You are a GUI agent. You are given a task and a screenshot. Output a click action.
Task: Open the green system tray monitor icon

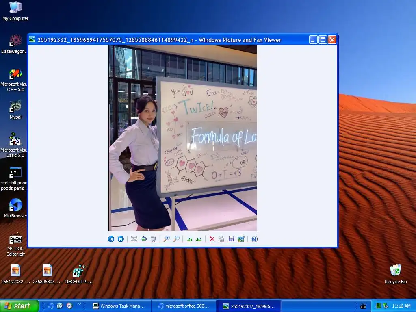tap(379, 306)
